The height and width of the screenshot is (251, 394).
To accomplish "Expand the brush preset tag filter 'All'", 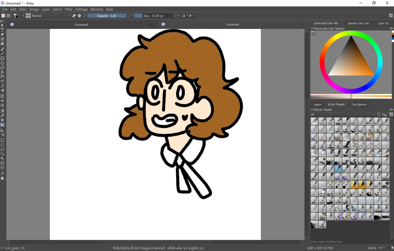I will 343,115.
